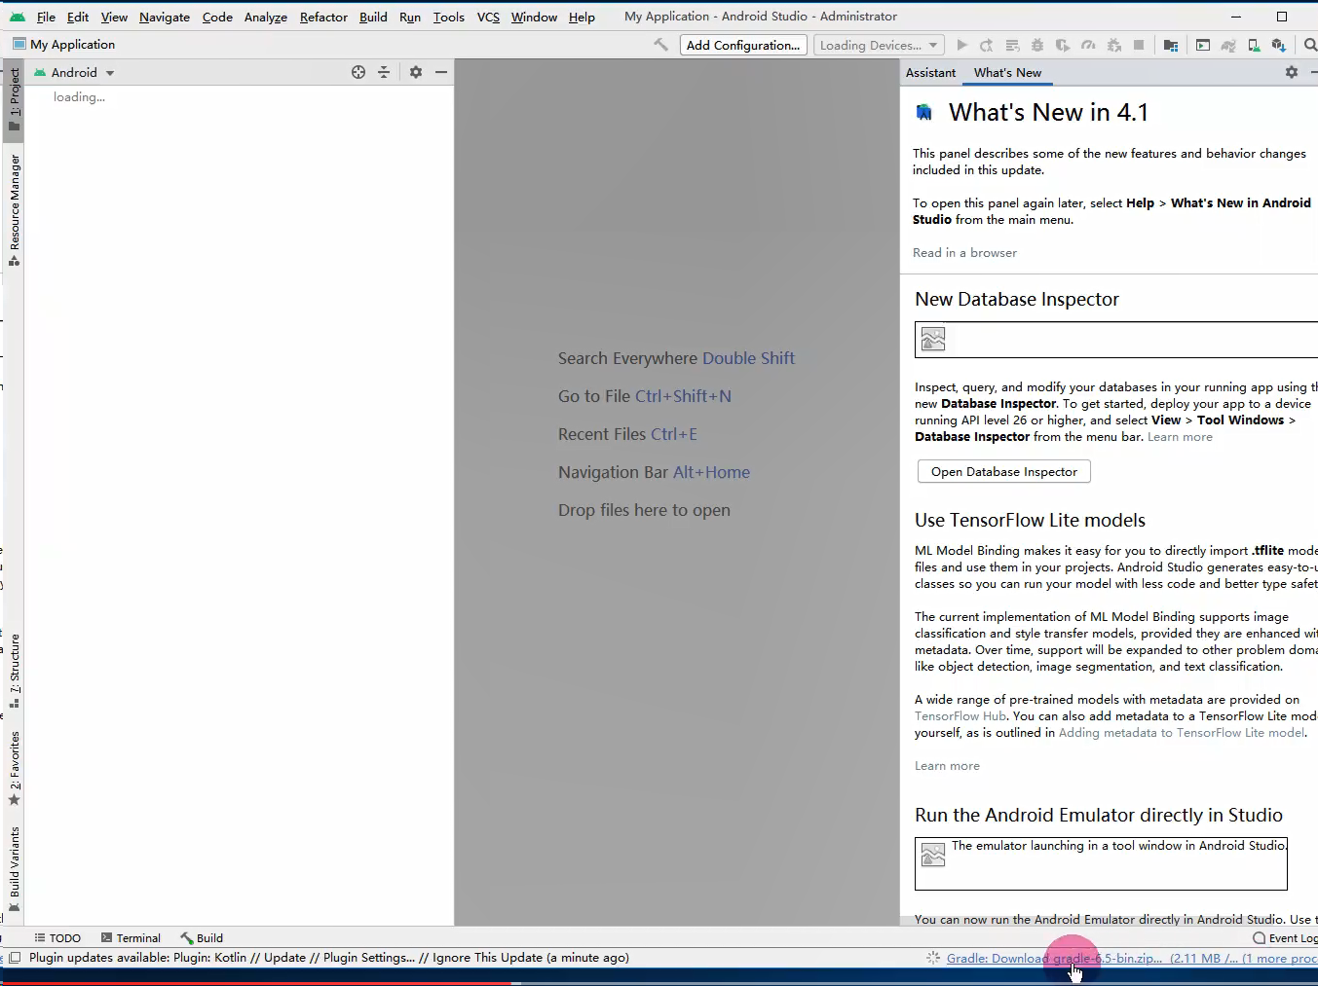
Task: Click the Sync Project with Gradle icon
Action: pos(1228,45)
